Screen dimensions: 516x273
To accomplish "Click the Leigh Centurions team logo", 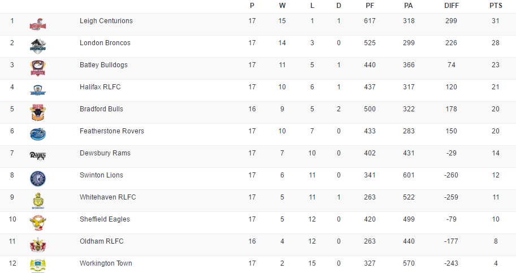I will click(x=38, y=24).
